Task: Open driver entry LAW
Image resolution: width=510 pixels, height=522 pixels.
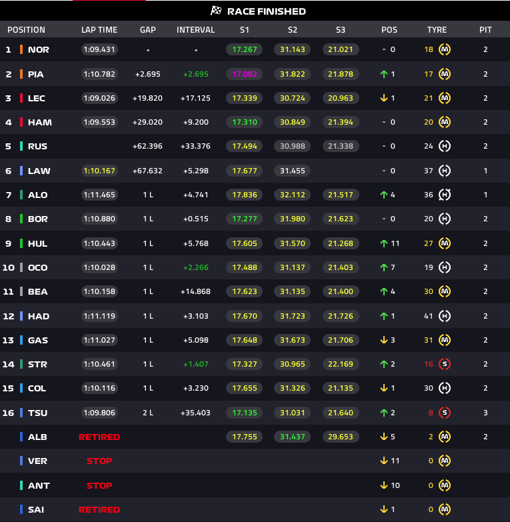Action: click(x=39, y=171)
